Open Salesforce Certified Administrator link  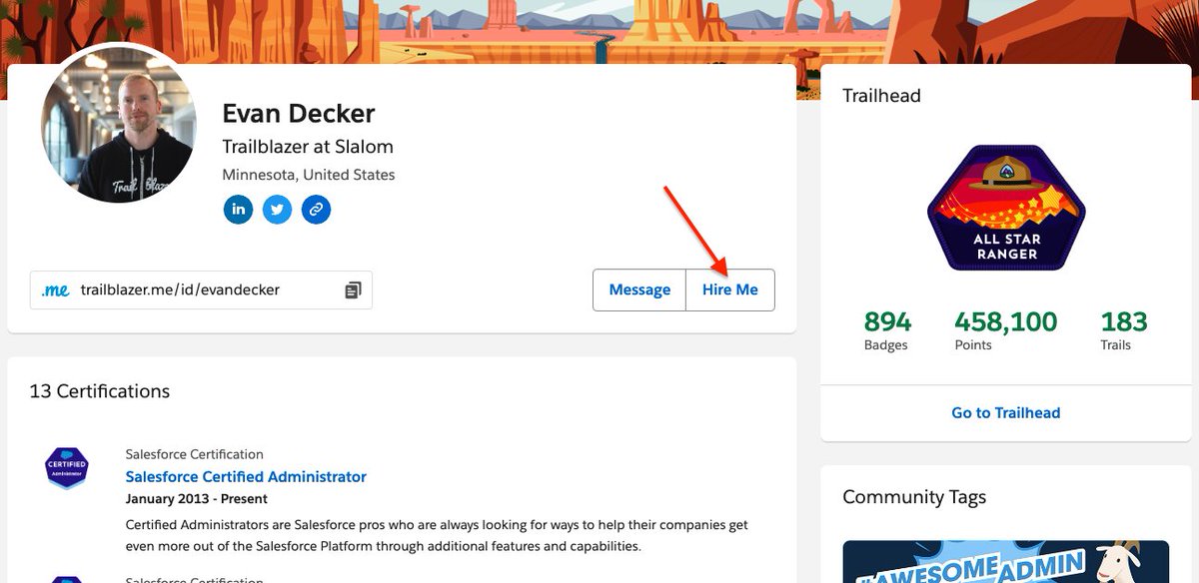[246, 477]
